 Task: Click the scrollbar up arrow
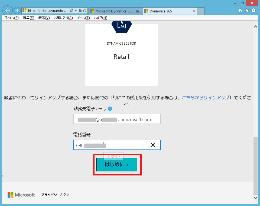255,27
